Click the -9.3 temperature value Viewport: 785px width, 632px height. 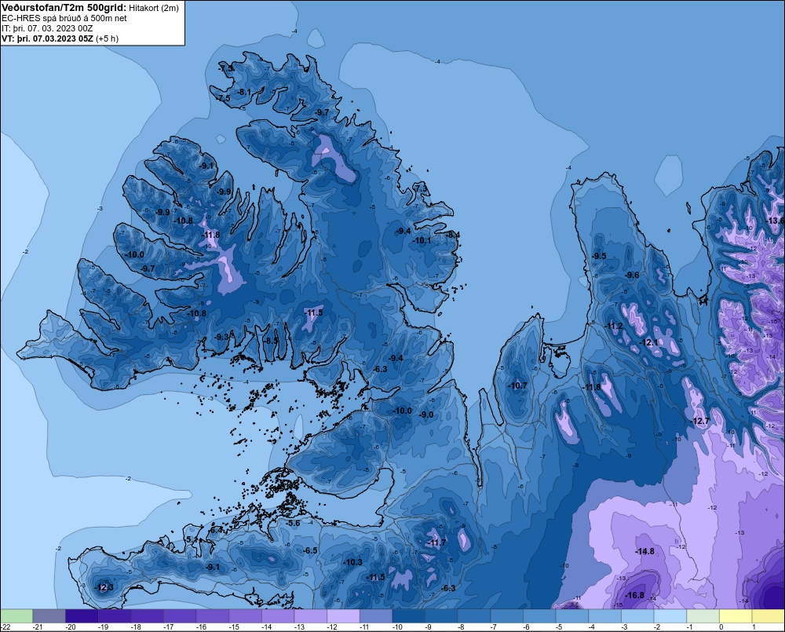(x=221, y=337)
